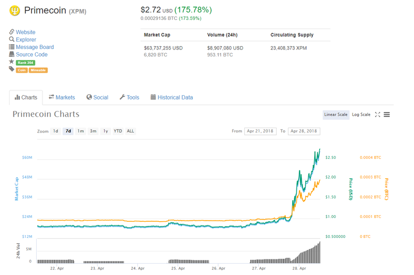Click the $63,737,255 USD market cap value
The image size is (414, 275).
pos(163,48)
